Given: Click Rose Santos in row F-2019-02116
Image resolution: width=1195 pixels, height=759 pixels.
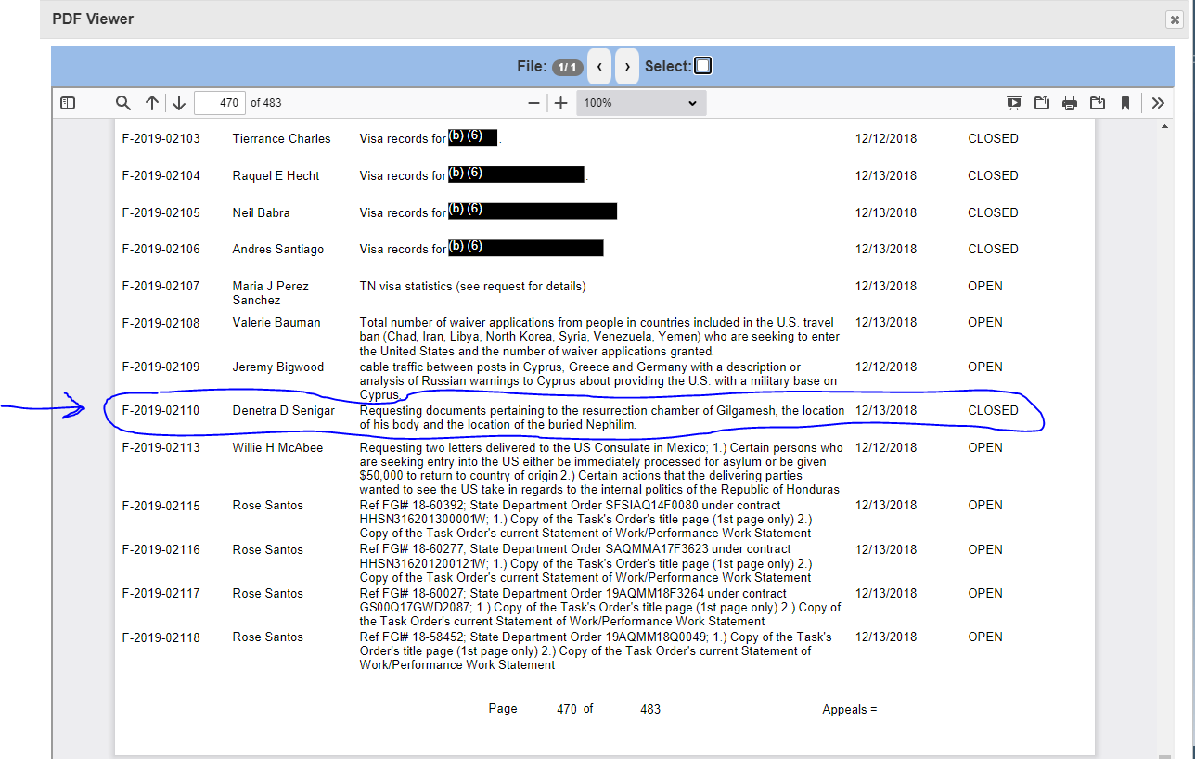Looking at the screenshot, I should [267, 550].
